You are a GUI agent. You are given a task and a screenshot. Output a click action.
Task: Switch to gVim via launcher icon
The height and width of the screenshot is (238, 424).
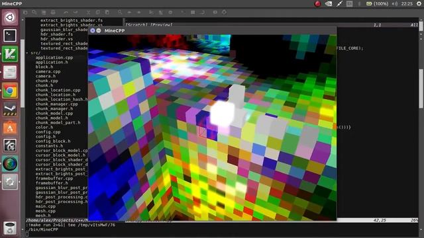pyautogui.click(x=10, y=54)
